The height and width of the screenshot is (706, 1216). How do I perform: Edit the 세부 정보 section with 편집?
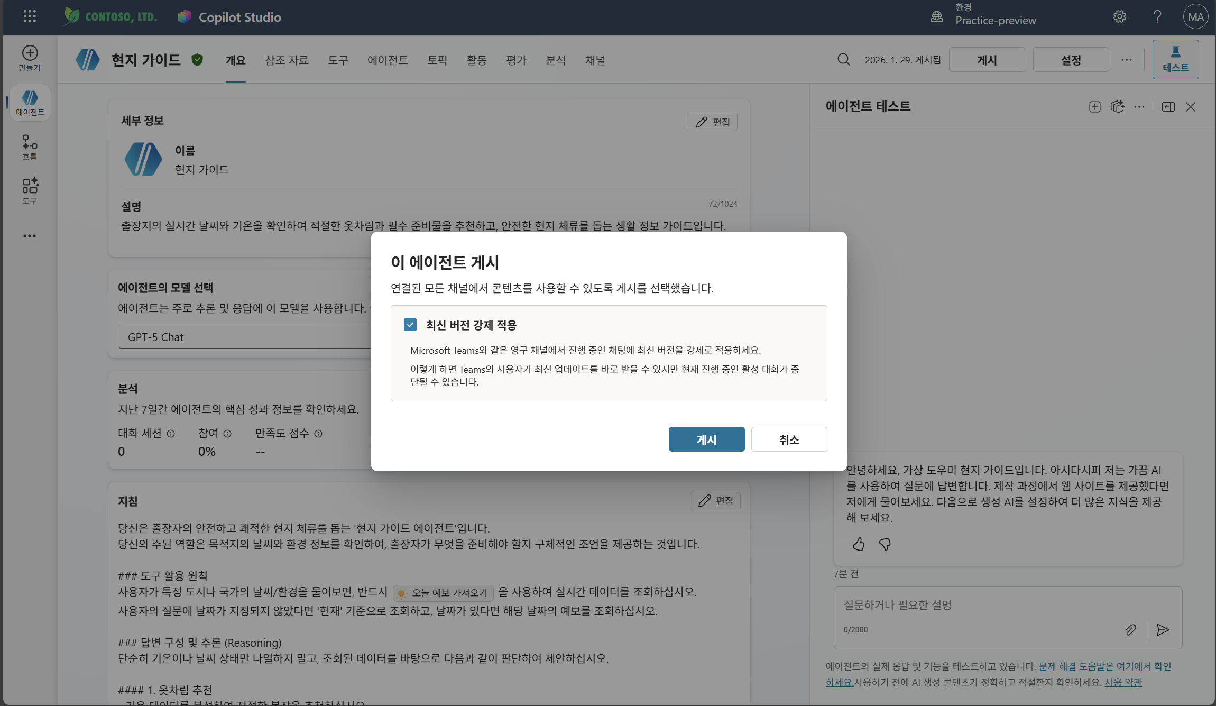(x=712, y=122)
